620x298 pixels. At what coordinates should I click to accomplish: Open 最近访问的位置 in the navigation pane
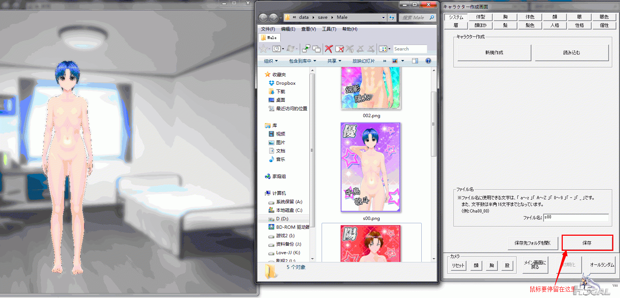(x=288, y=108)
